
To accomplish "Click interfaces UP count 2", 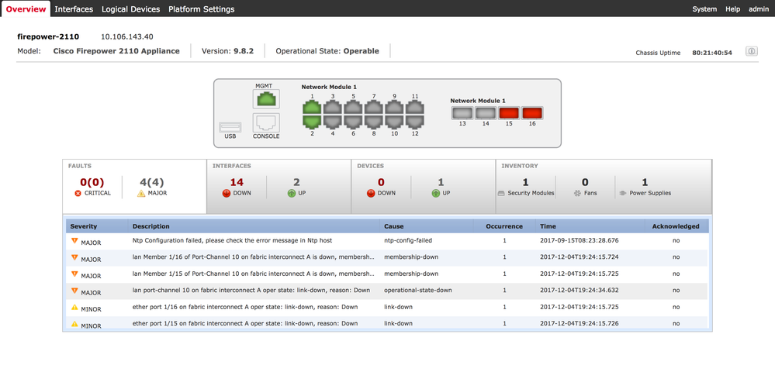I will [296, 182].
